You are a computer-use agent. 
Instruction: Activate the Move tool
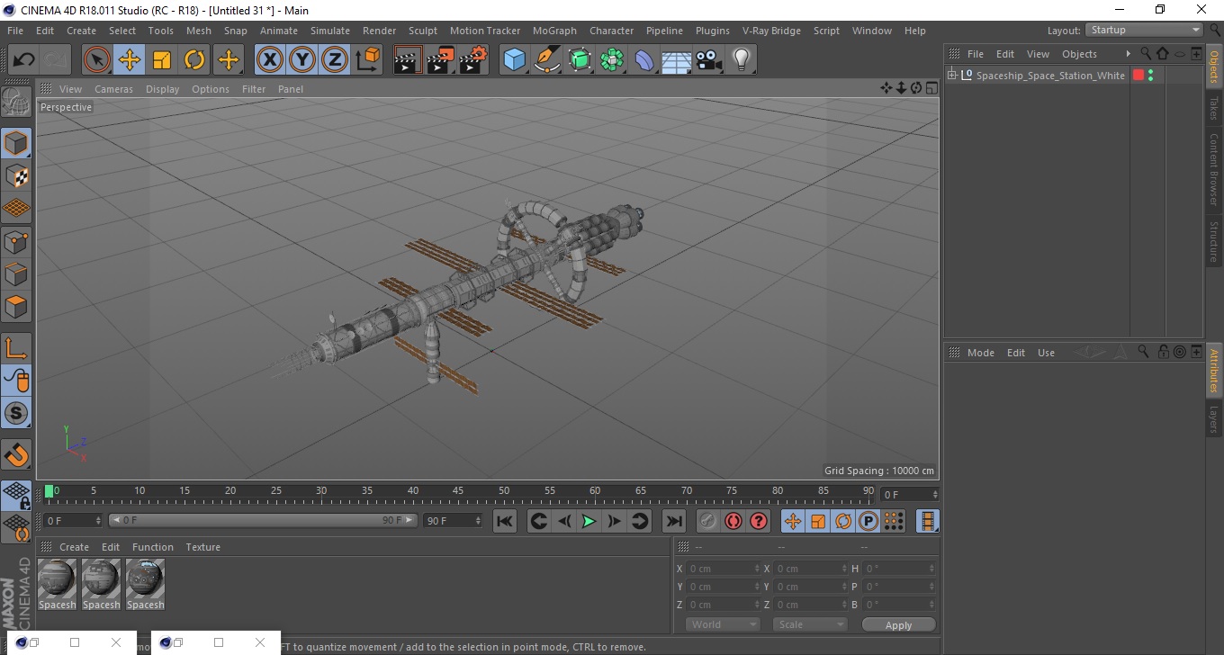point(130,60)
